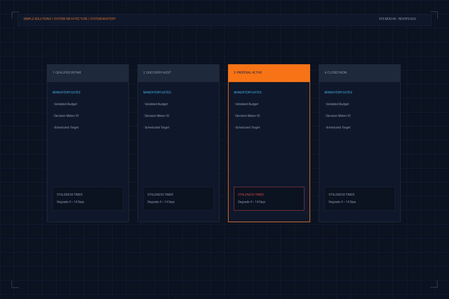Click Degrade if > 14 Days in Proposal Active
This screenshot has width=449, height=299.
252,202
